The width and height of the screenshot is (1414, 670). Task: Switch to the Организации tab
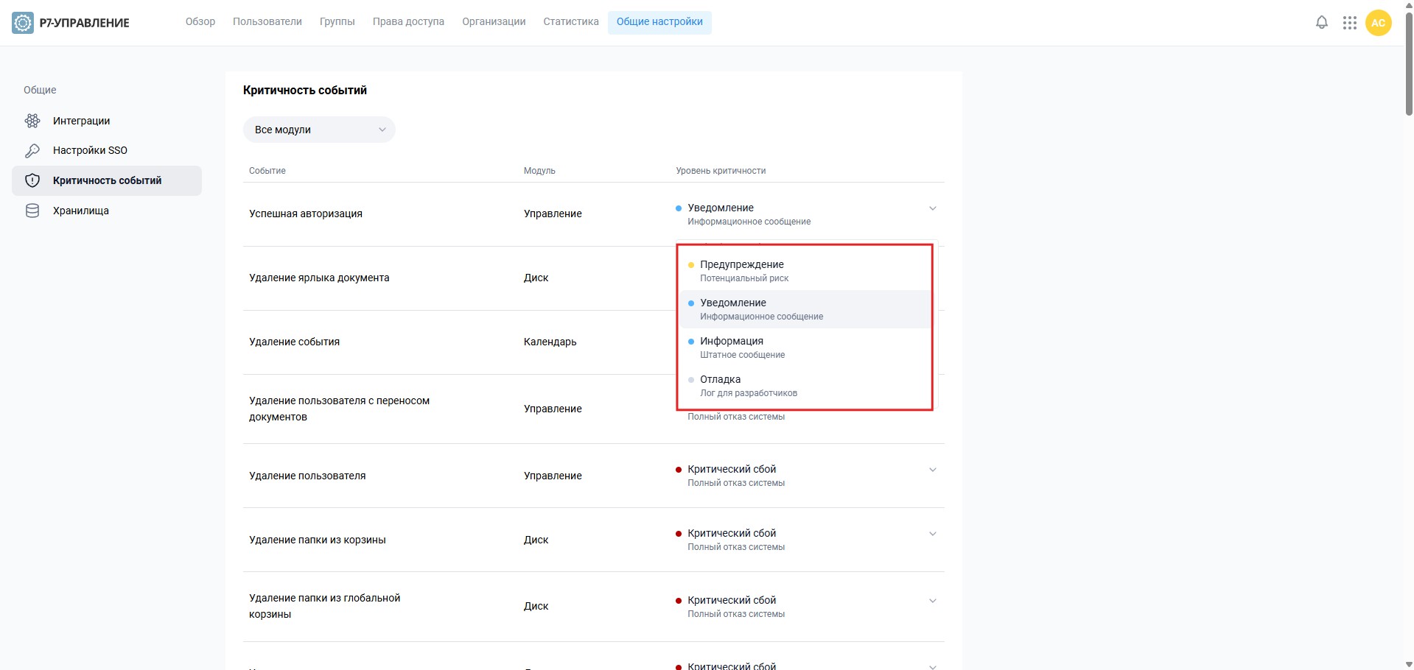coord(494,22)
